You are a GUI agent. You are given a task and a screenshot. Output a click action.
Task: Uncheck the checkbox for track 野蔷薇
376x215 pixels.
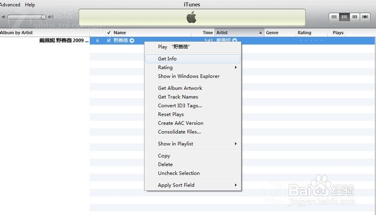tap(109, 40)
